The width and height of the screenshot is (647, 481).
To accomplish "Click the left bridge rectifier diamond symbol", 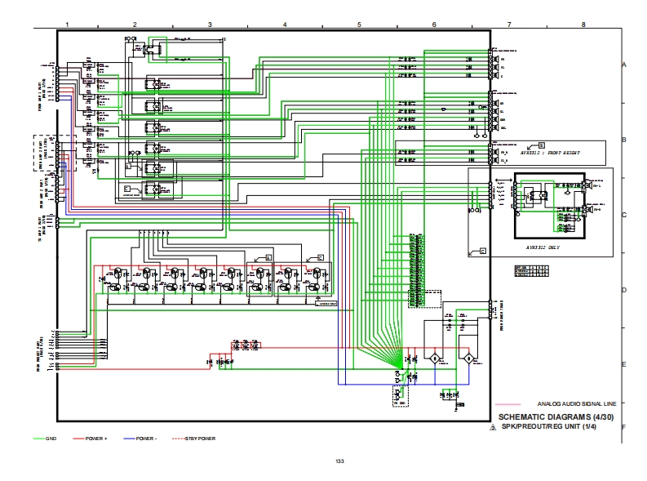I will (x=434, y=359).
